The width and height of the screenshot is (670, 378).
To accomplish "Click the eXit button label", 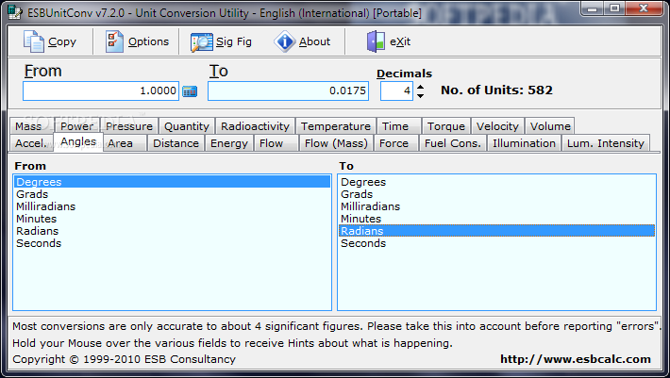I will coord(400,41).
